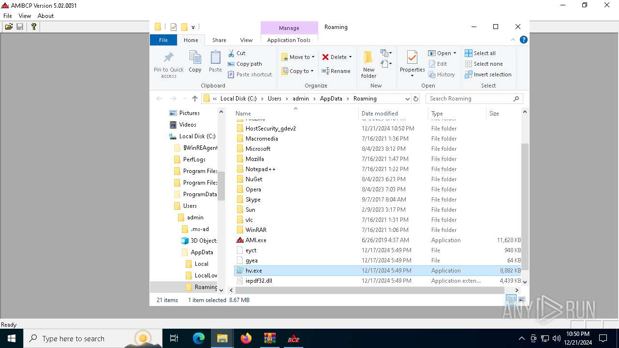Refresh the Roaming folder view

[x=415, y=99]
